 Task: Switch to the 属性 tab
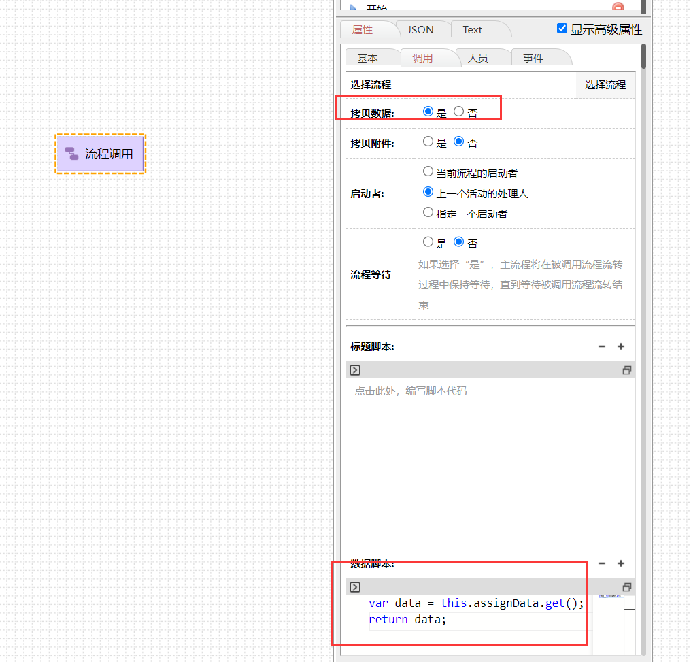click(x=363, y=29)
